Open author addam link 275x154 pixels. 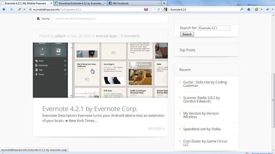tap(60, 36)
